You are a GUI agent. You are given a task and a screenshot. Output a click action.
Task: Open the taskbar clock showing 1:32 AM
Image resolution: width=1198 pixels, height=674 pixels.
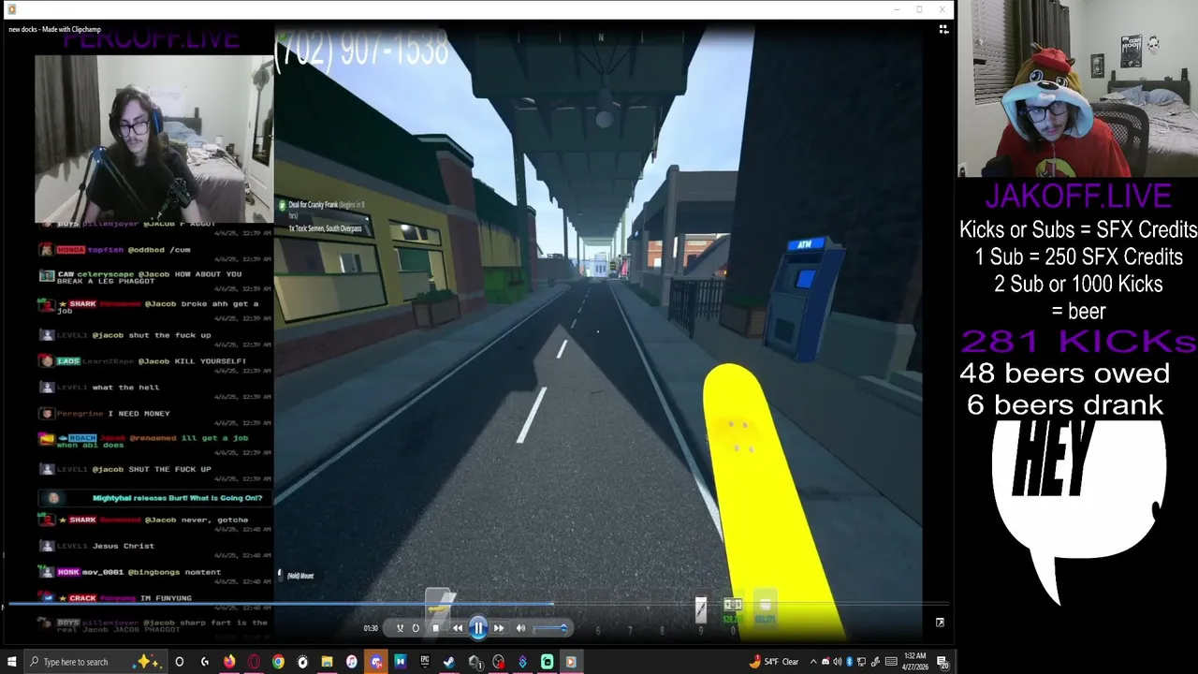click(x=915, y=662)
